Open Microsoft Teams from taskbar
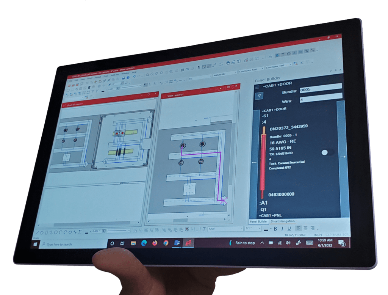Image resolution: width=388 pixels, height=295 pixels. [x=177, y=243]
